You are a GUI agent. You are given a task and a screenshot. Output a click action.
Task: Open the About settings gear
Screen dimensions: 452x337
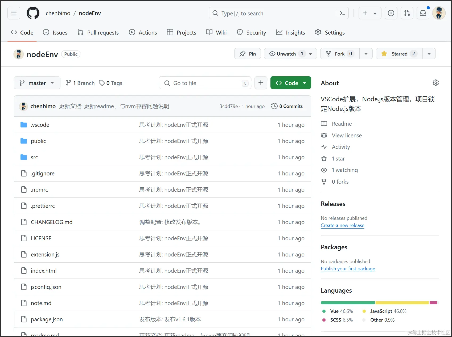click(436, 83)
